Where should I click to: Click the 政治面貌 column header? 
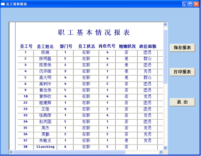148,46
